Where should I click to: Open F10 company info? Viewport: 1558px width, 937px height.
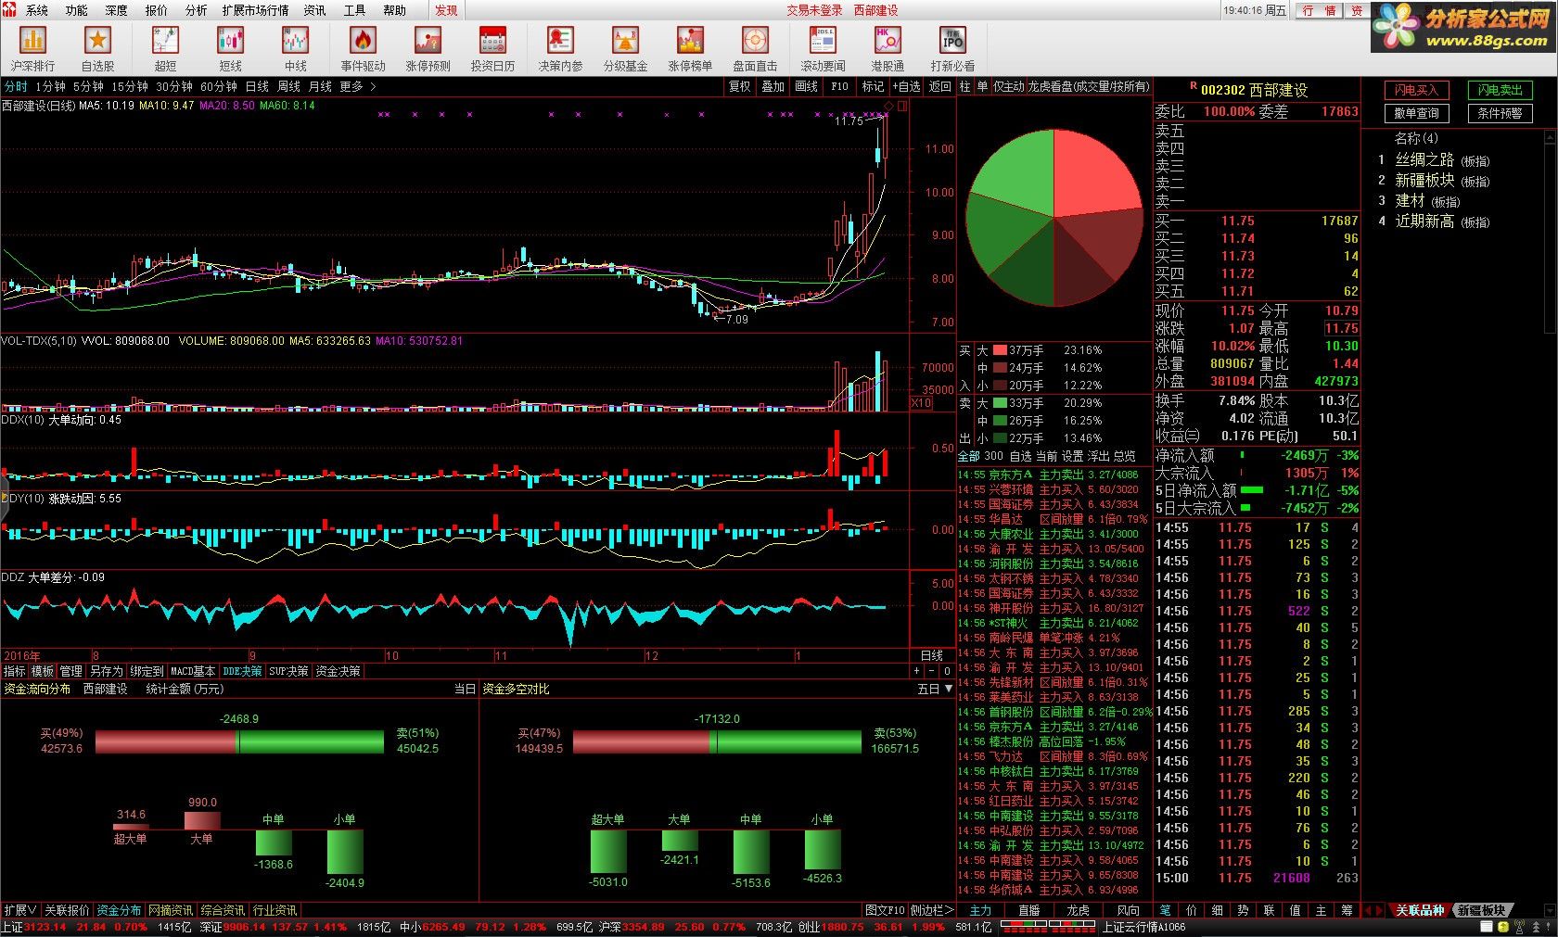tap(839, 86)
